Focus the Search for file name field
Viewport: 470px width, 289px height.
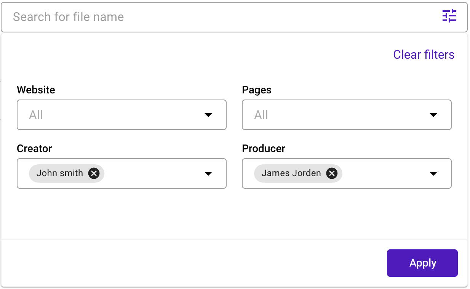(x=234, y=17)
